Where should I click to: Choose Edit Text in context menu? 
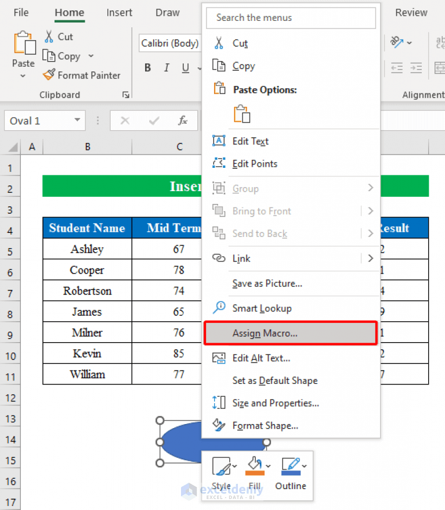click(x=291, y=141)
